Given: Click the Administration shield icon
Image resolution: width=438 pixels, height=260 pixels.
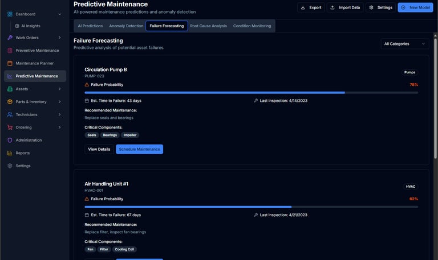Looking at the screenshot, I should click(x=10, y=140).
